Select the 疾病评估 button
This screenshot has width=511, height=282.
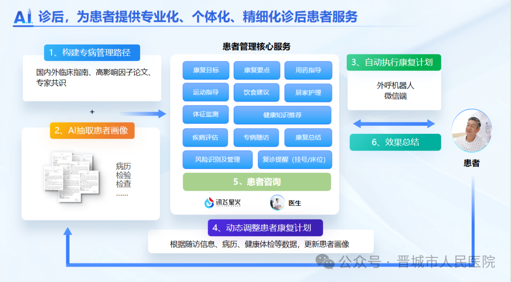[205, 137]
